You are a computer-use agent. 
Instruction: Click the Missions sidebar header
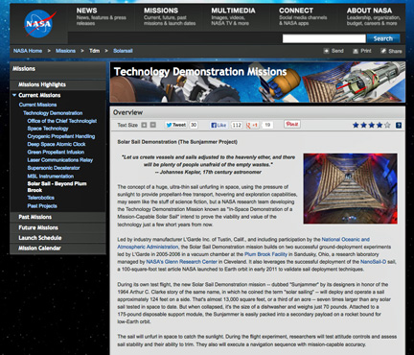pos(24,69)
